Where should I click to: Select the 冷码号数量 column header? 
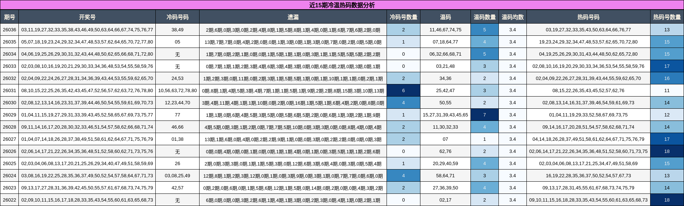403,17
